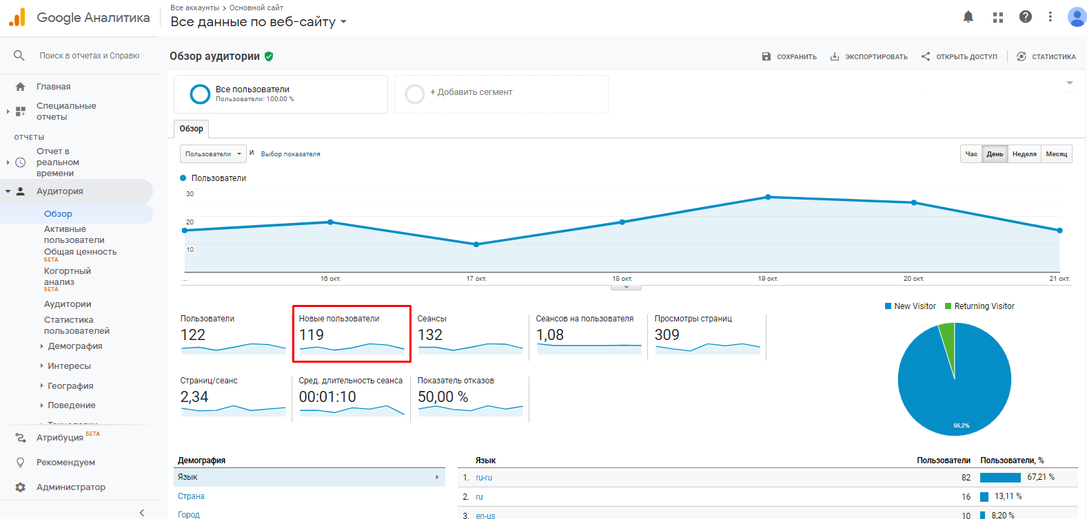1087x519 pixels.
Task: Open notifications bell
Action: (x=968, y=17)
